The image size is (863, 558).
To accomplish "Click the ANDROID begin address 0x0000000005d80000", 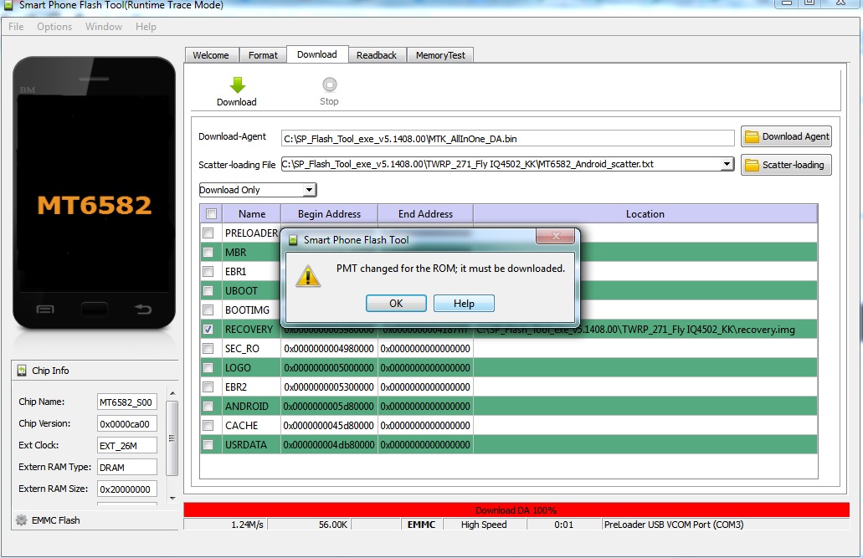I will [329, 406].
